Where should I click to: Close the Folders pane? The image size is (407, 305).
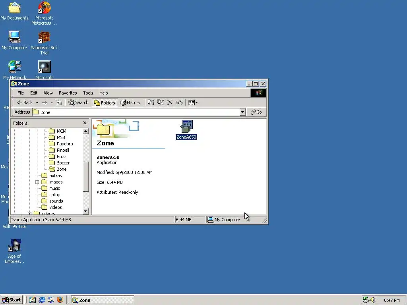pos(85,123)
